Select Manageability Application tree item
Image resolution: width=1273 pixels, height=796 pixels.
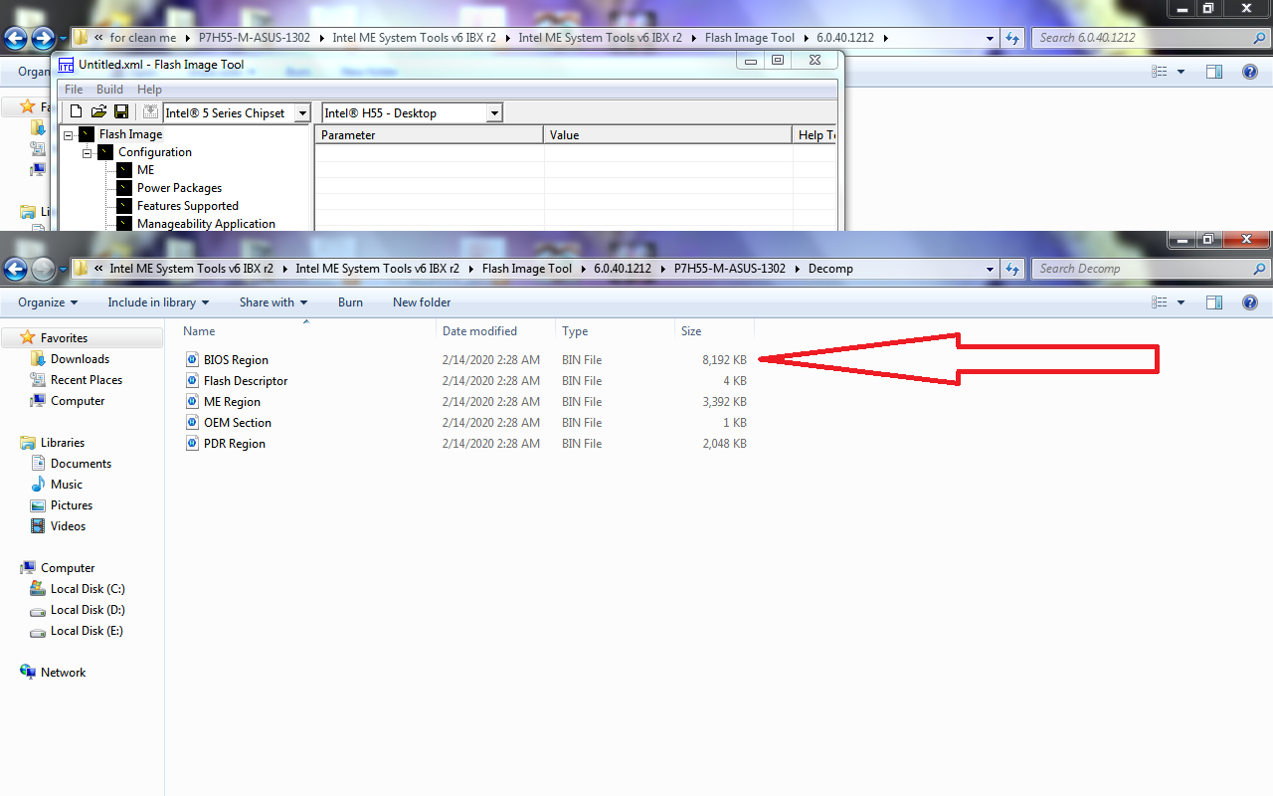(206, 224)
